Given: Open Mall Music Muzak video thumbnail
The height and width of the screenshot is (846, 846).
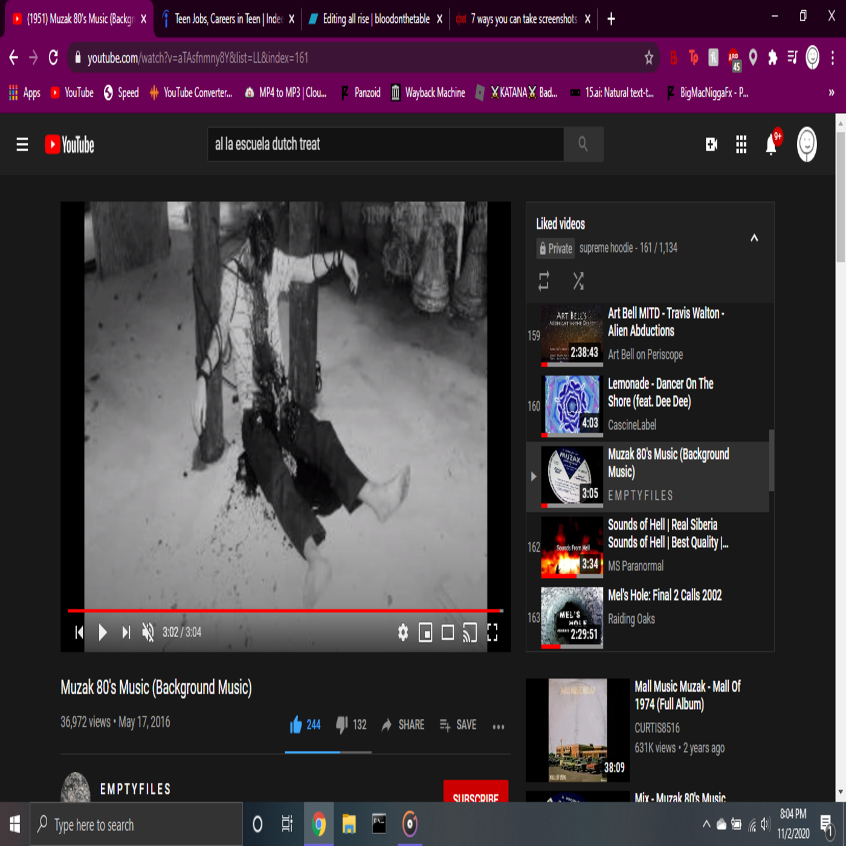Looking at the screenshot, I should (577, 730).
